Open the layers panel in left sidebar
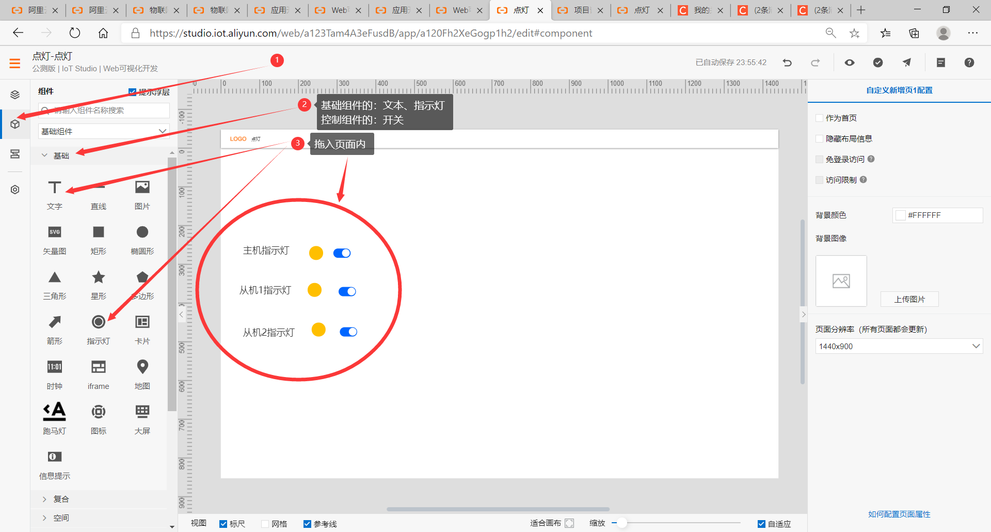Screen dimensions: 991x532 point(15,95)
